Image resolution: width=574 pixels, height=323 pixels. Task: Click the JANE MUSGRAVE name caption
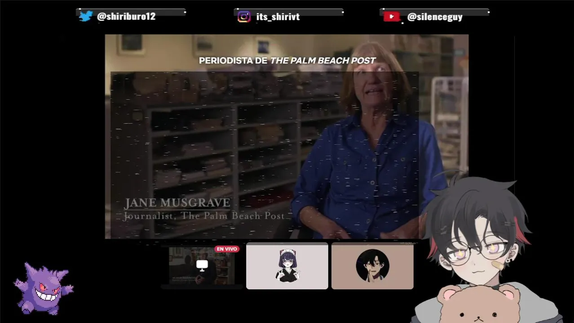click(177, 203)
